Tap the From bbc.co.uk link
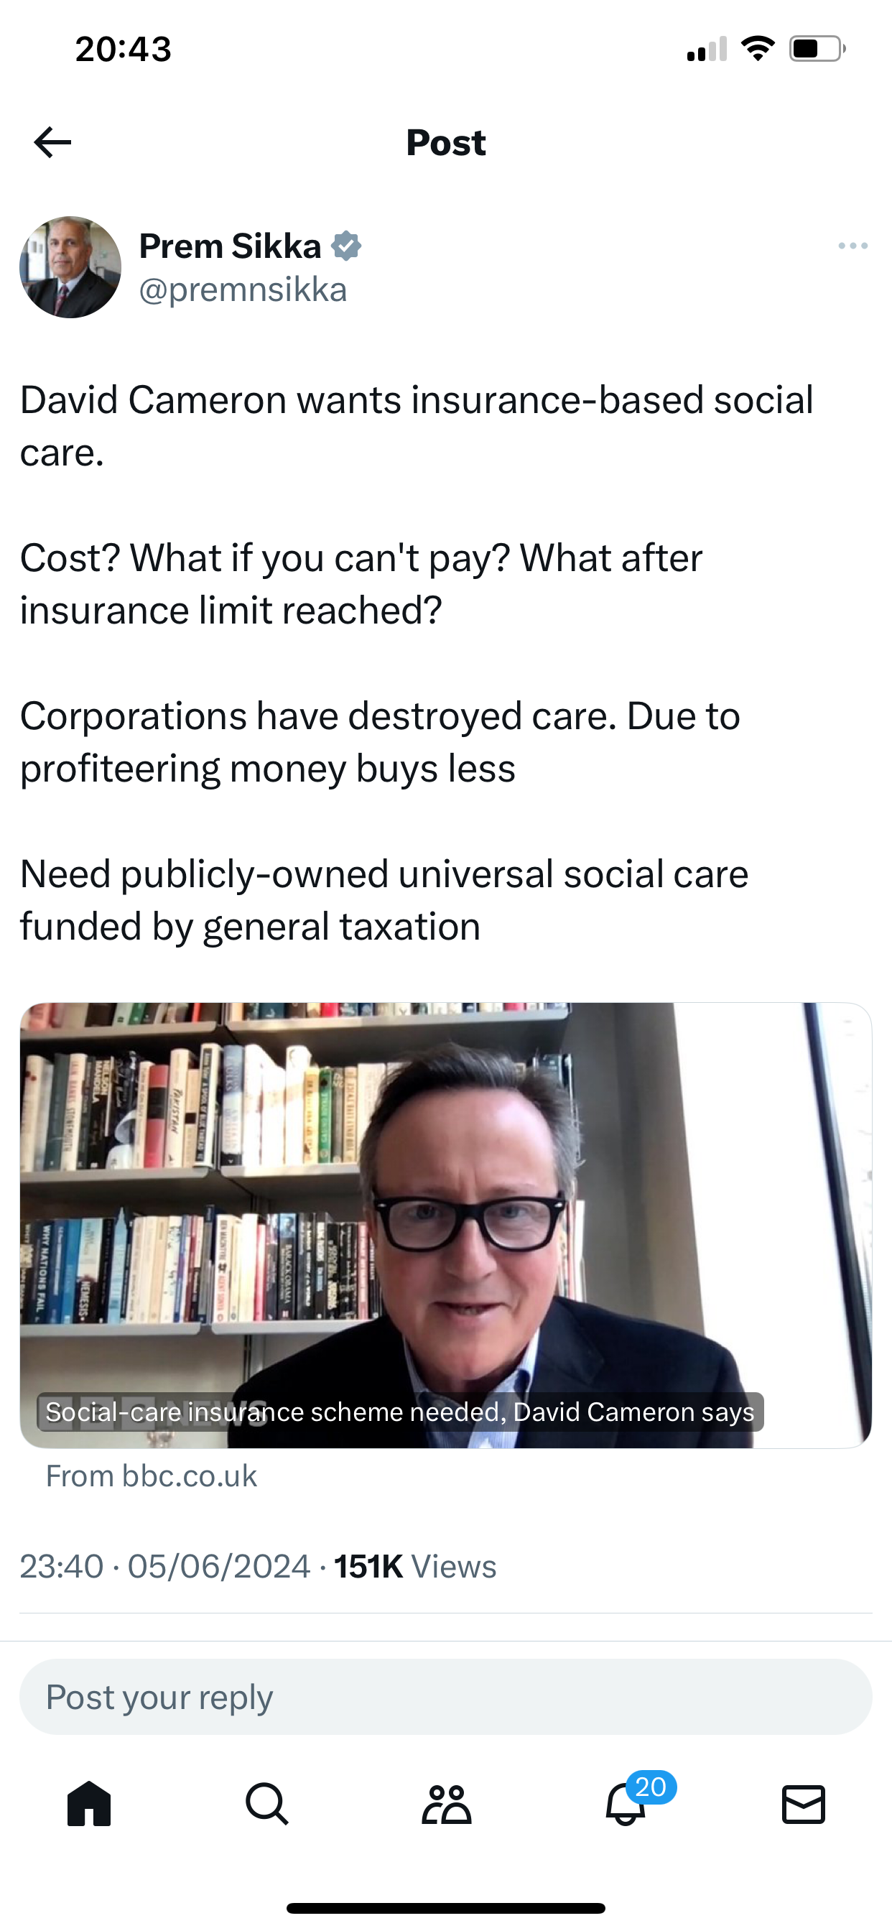Screen dimensions: 892x1931 [x=152, y=1476]
